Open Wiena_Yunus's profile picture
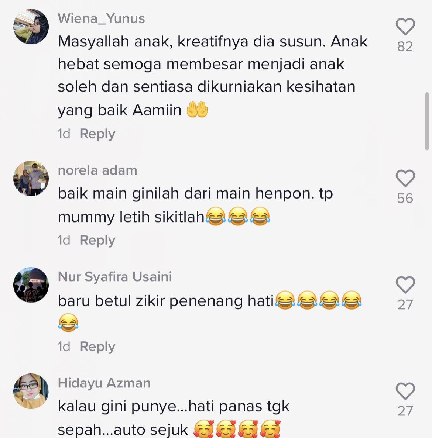 click(x=31, y=27)
